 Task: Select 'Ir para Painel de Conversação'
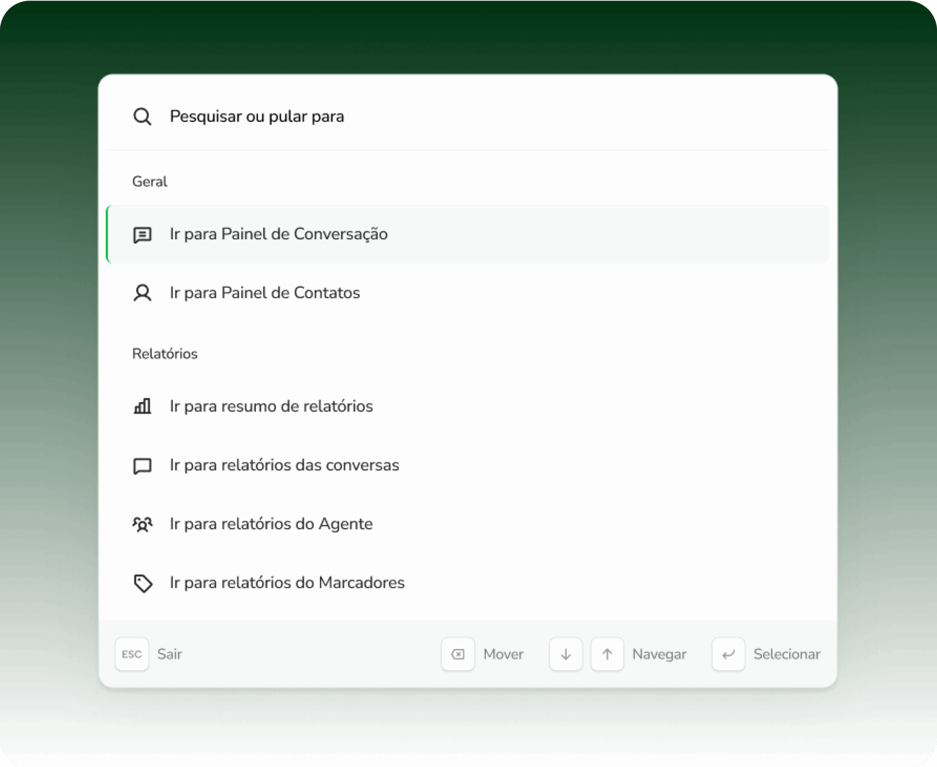278,234
